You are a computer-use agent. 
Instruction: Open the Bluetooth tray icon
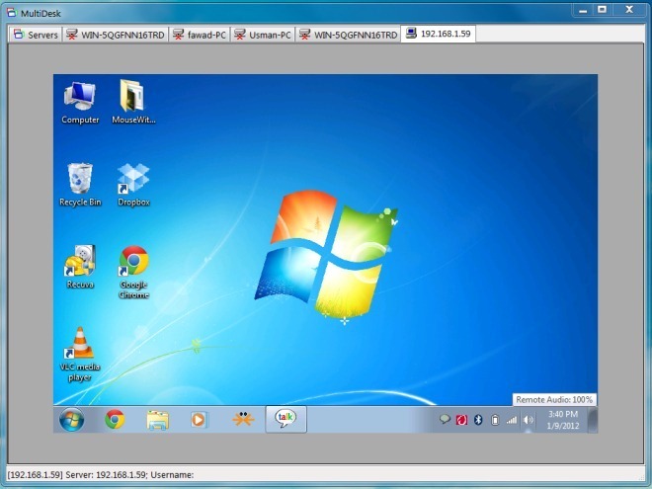pyautogui.click(x=478, y=420)
